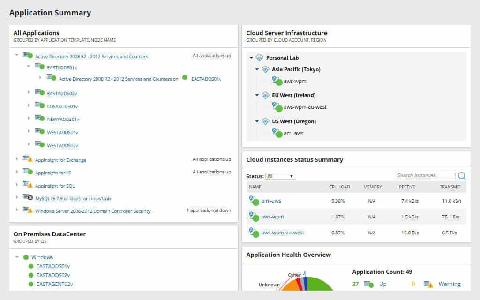The width and height of the screenshot is (480, 300).
Task: Sort instances by the TRANSMIT column header
Action: point(450,187)
